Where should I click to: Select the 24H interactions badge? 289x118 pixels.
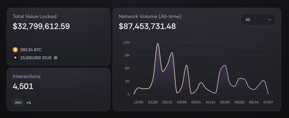pos(18,103)
